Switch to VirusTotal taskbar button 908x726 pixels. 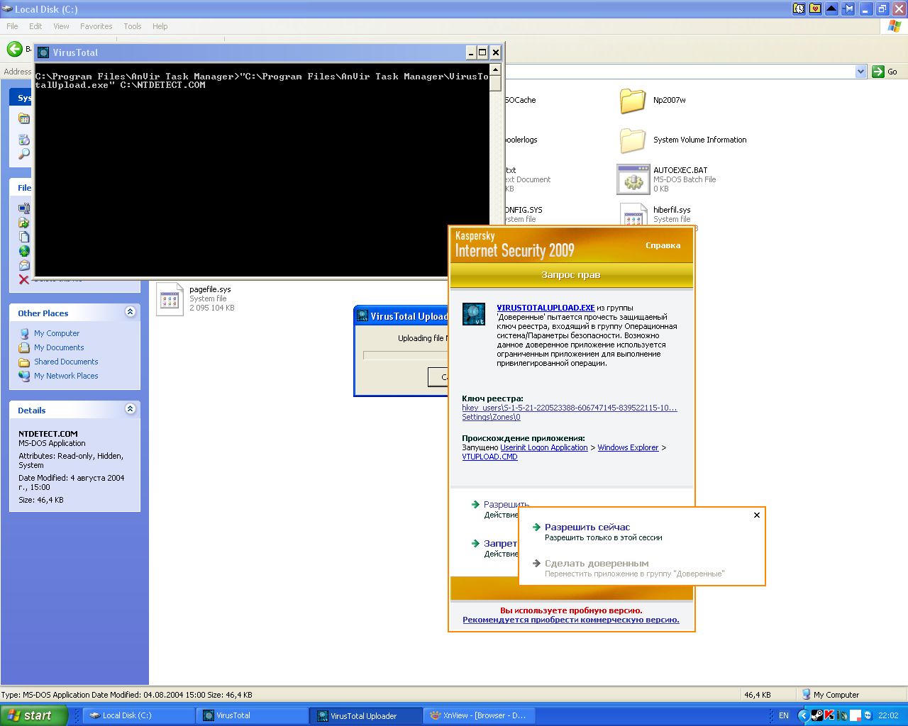[x=253, y=715]
